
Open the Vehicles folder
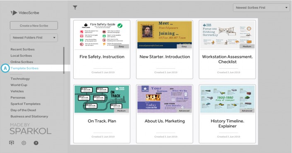coord(17,91)
